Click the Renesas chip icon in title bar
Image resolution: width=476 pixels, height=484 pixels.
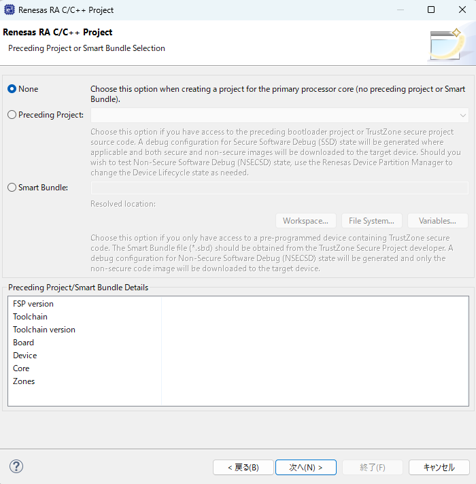pyautogui.click(x=10, y=10)
